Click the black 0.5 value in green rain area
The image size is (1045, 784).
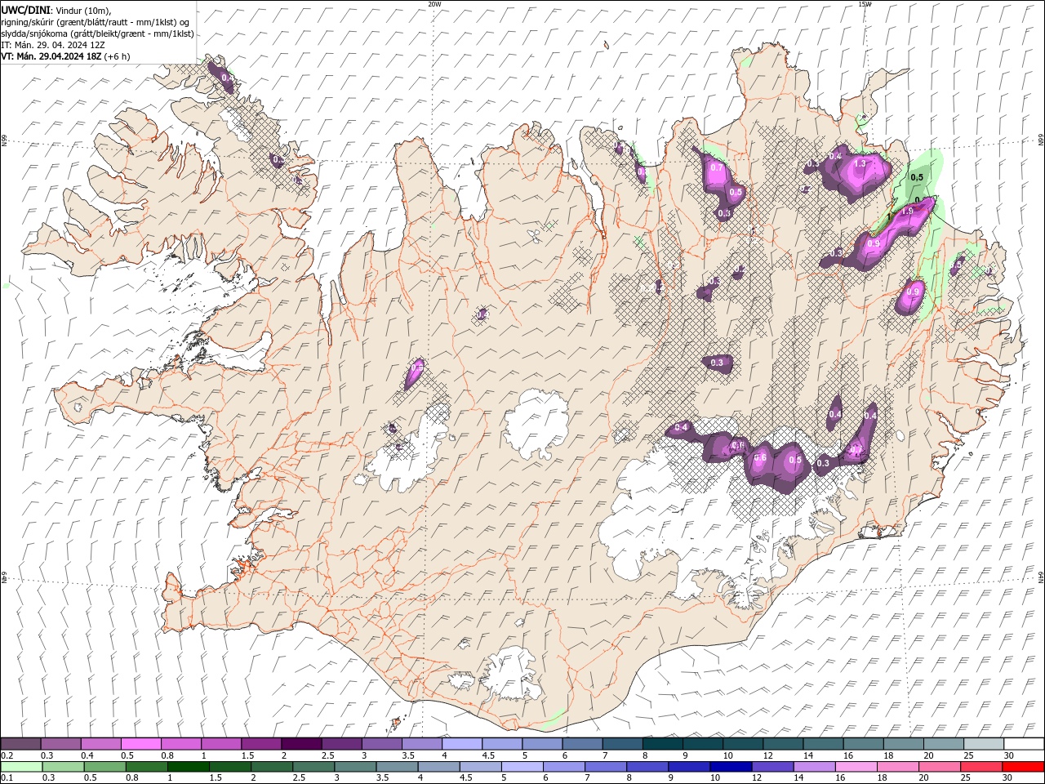pos(917,177)
